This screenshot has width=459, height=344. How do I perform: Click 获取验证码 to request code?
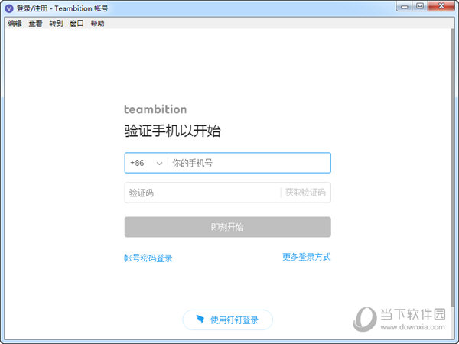pos(305,193)
